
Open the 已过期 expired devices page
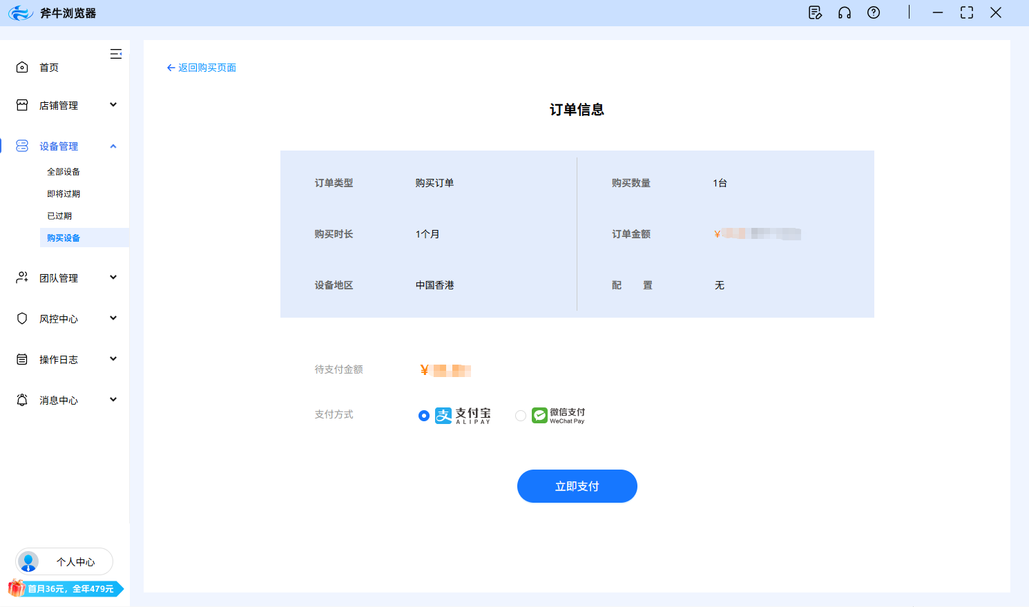pos(59,215)
